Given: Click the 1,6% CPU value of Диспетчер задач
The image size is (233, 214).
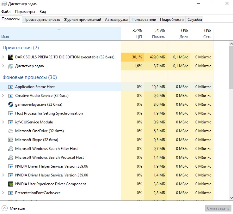Looking at the screenshot, I should pyautogui.click(x=138, y=66).
